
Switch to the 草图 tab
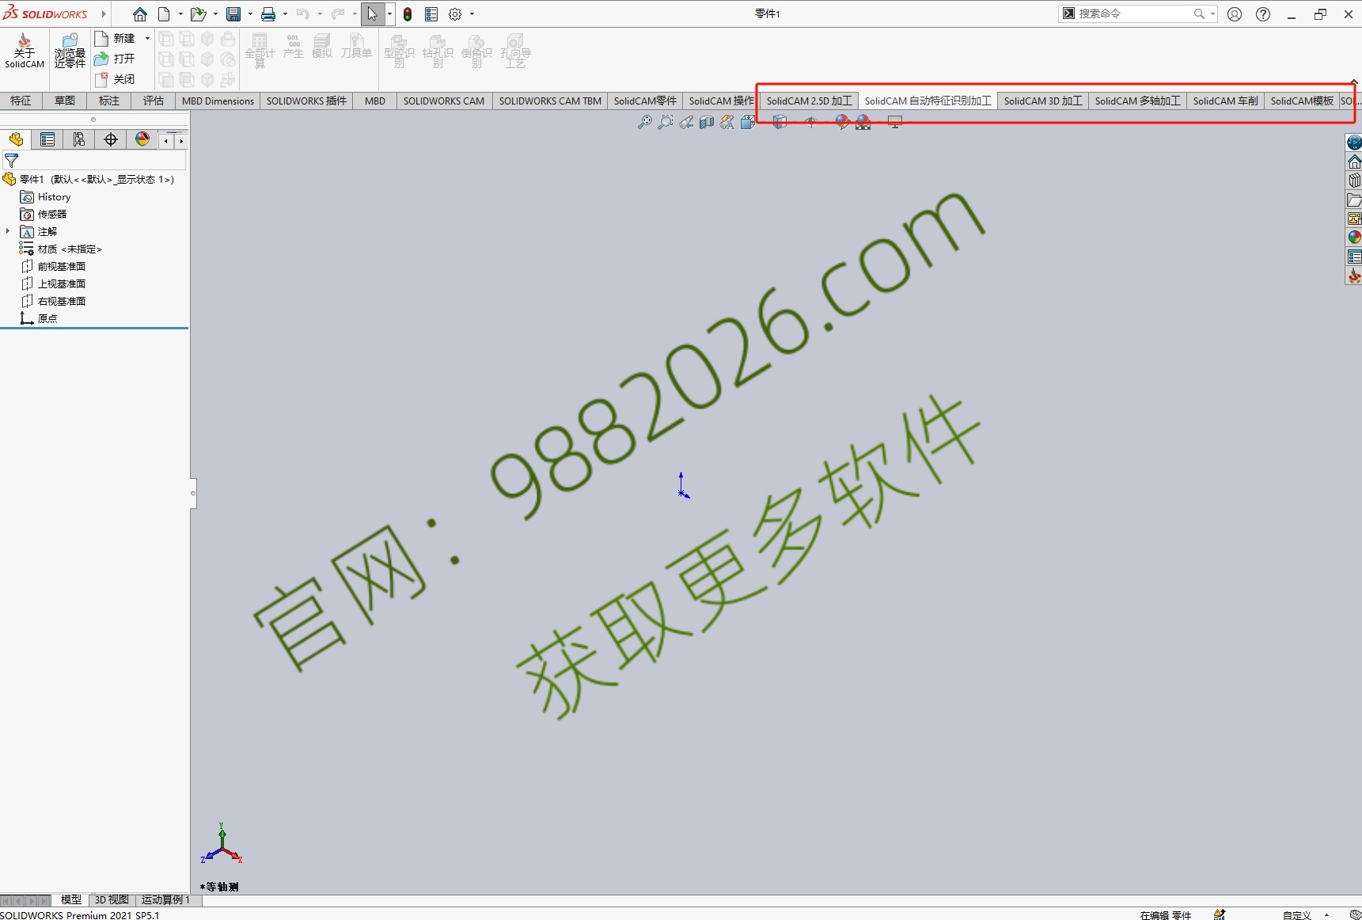pyautogui.click(x=65, y=101)
